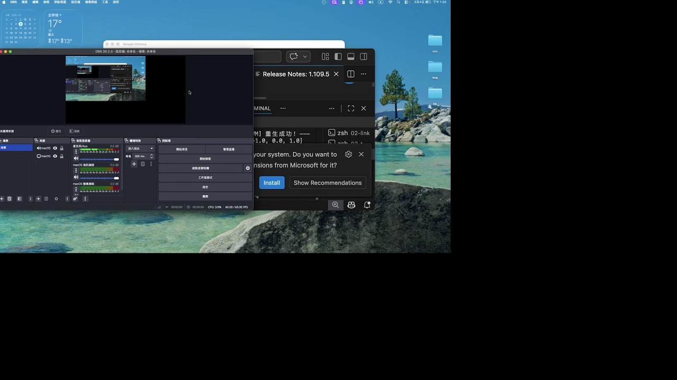
Task: Open Copilot chat dropdown chevron
Action: click(x=305, y=56)
